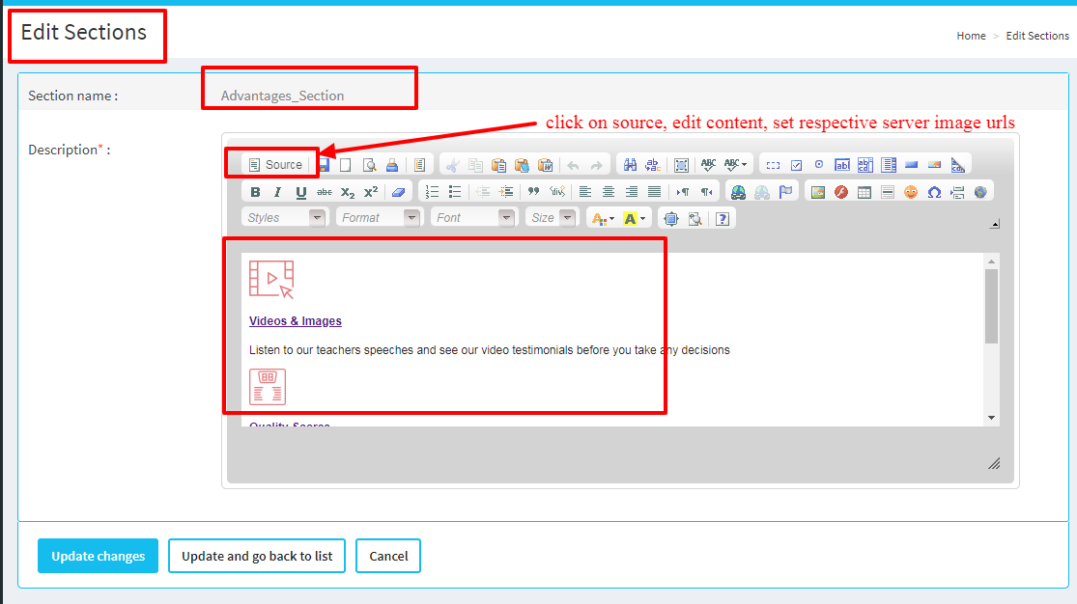Toggle bold formatting
The height and width of the screenshot is (604, 1077).
click(255, 192)
